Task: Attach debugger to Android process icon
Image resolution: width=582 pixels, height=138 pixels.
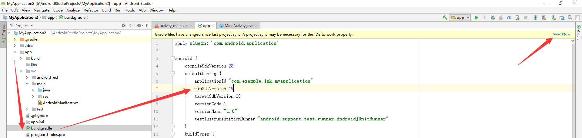Action: coord(517,18)
